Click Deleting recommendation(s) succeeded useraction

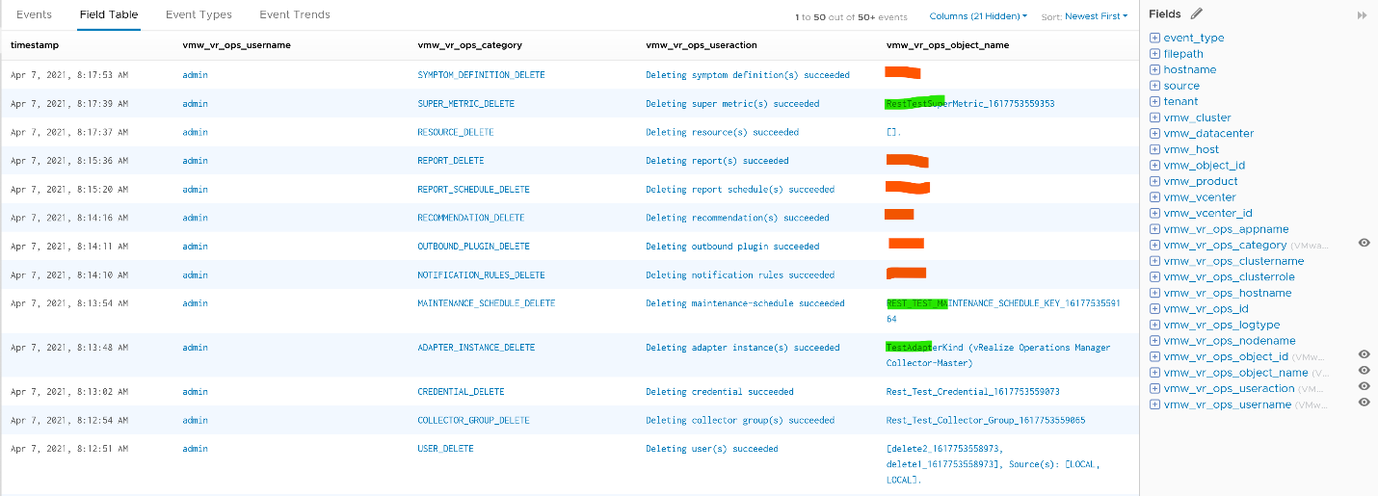[737, 219]
